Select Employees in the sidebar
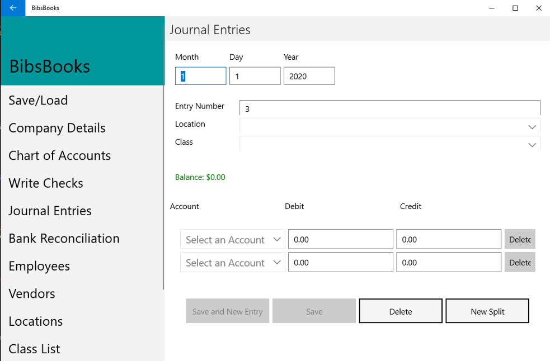Image resolution: width=550 pixels, height=361 pixels. 39,266
